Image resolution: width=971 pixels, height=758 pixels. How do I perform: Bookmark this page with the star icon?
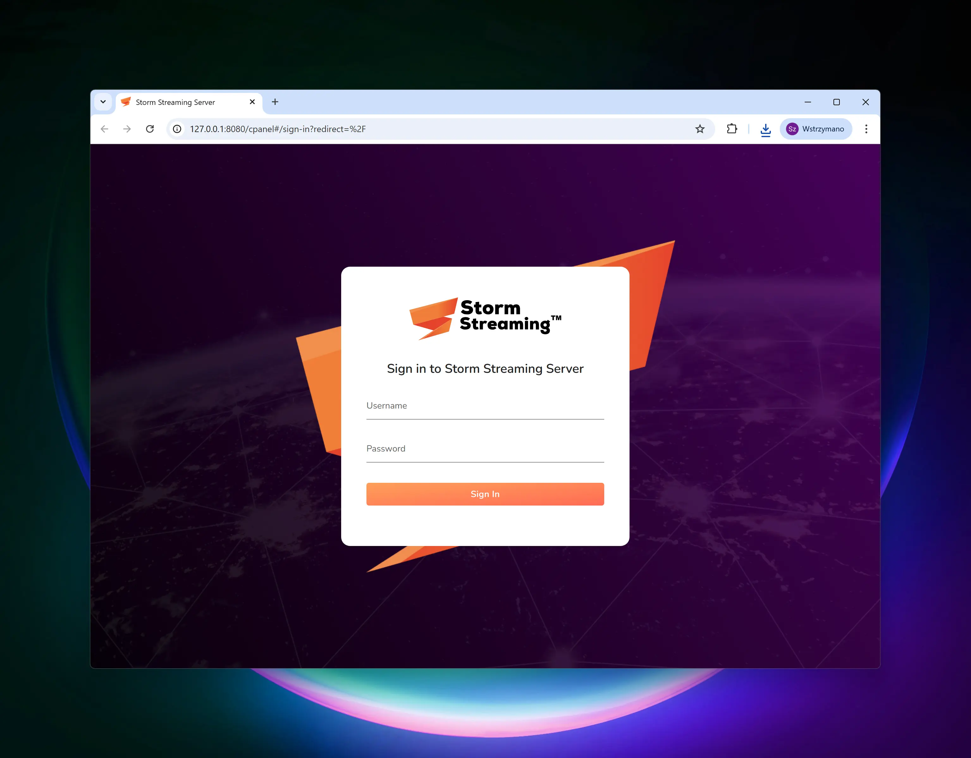pyautogui.click(x=700, y=129)
